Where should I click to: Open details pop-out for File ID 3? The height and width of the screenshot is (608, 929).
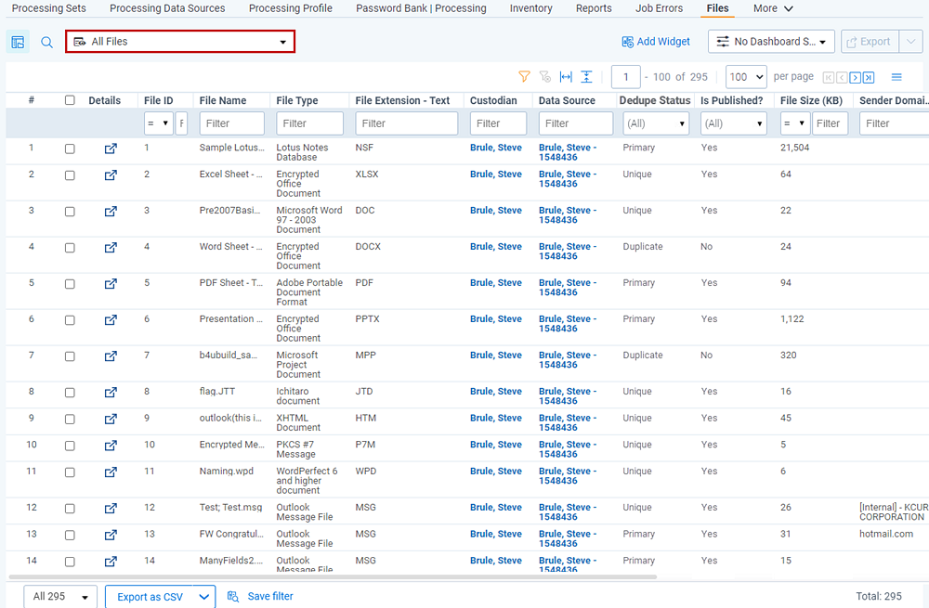[x=111, y=212]
